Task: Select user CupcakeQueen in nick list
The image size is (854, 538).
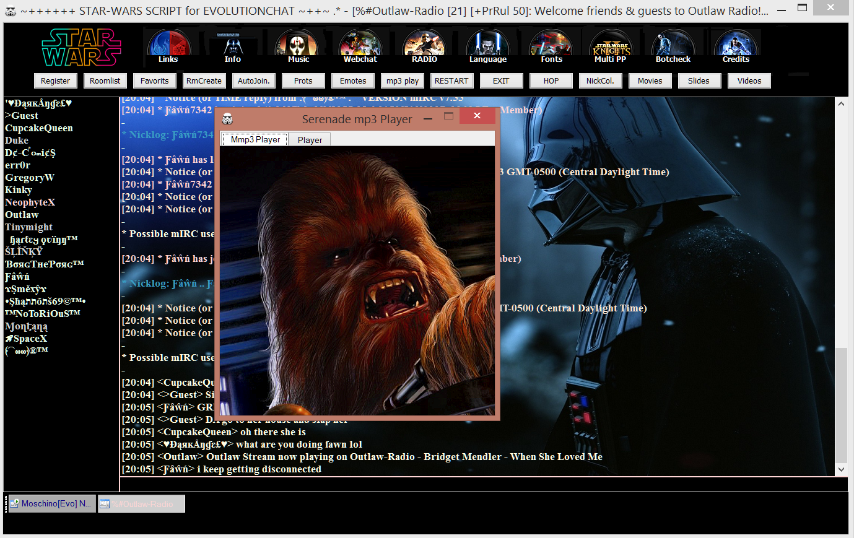Action: coord(39,128)
